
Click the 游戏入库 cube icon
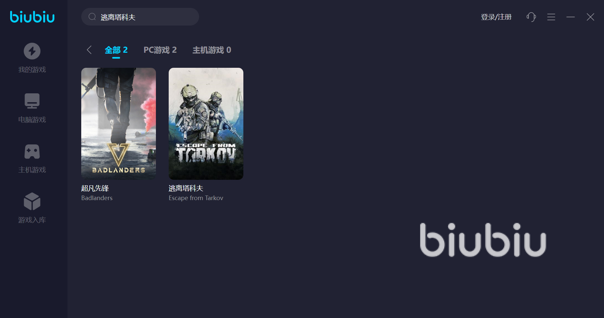32,201
